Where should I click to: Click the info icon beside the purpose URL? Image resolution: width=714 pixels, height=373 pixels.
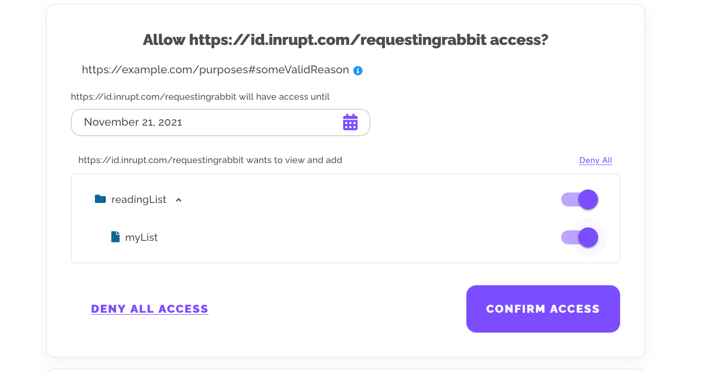click(357, 71)
